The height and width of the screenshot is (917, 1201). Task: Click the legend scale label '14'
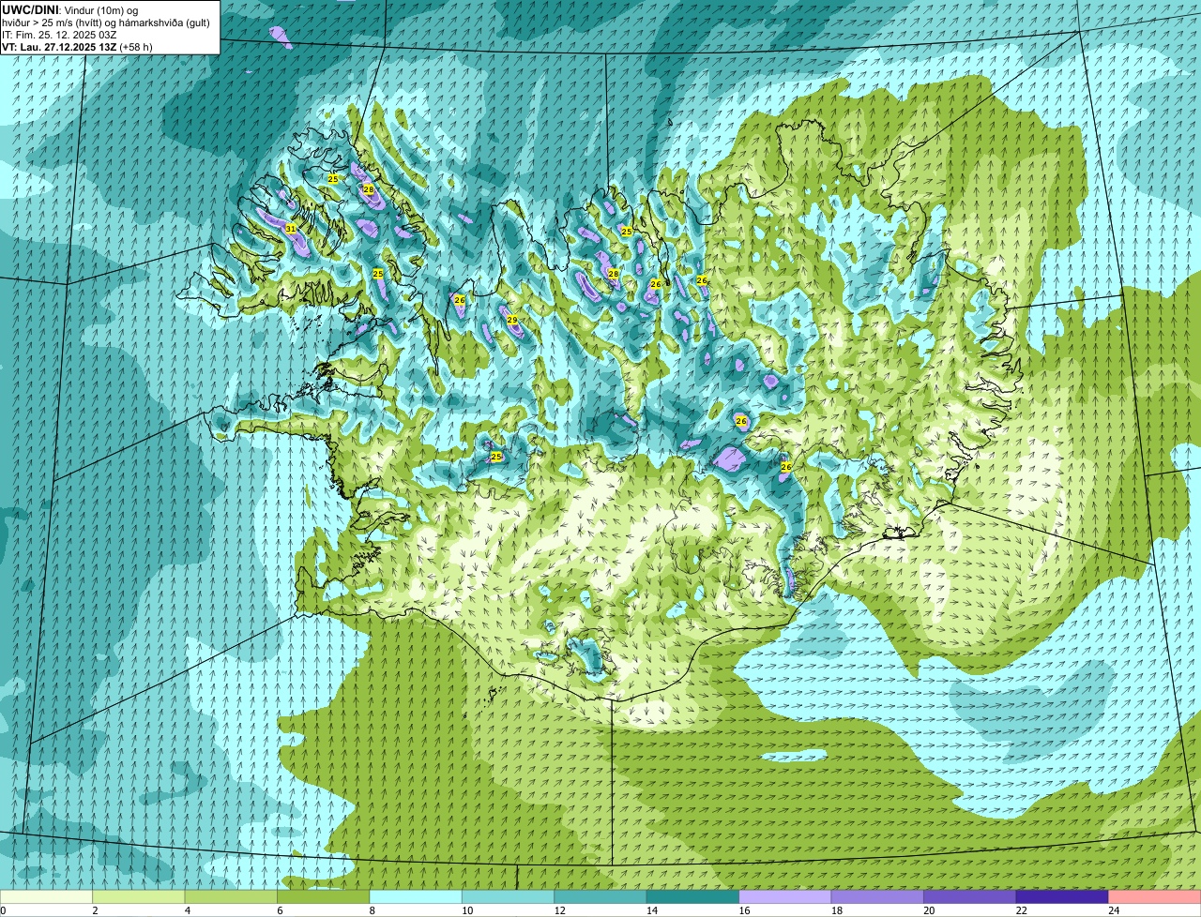click(651, 909)
